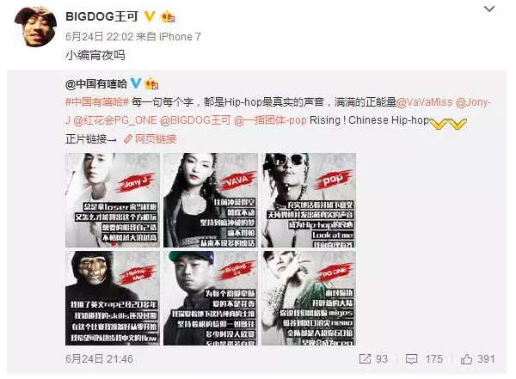This screenshot has height=379, width=516.
Task: Open the @VaVaMiss mention
Action: (425, 102)
